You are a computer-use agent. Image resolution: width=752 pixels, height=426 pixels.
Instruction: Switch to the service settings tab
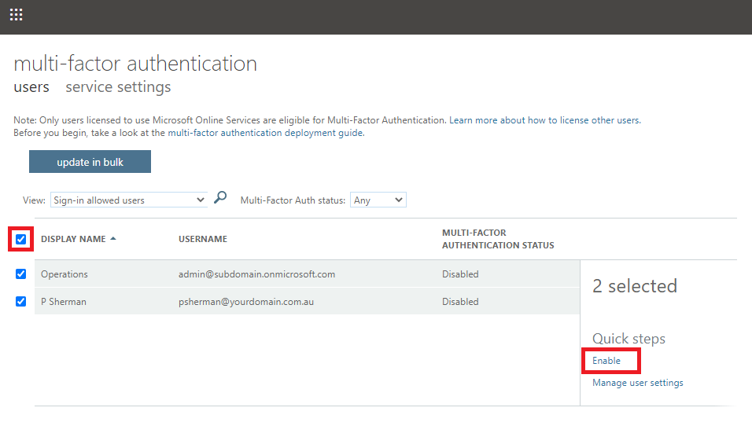click(x=118, y=86)
